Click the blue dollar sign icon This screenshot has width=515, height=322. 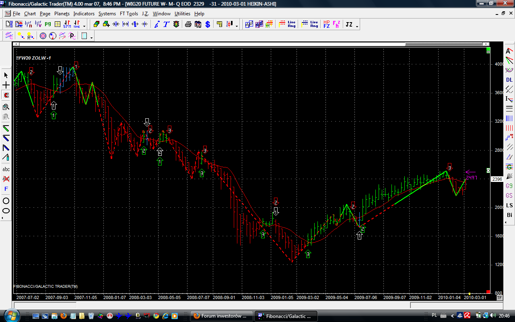click(208, 25)
